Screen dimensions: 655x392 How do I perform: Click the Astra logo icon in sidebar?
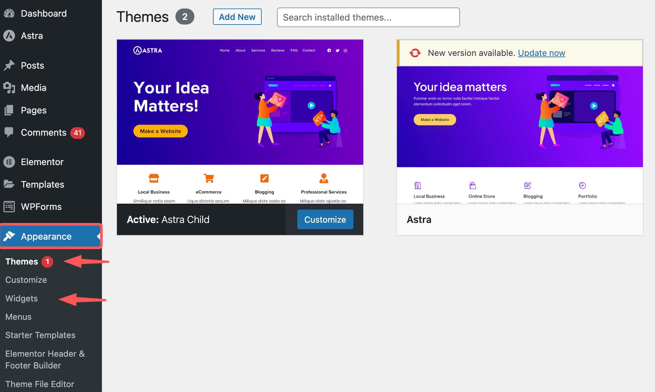pyautogui.click(x=9, y=36)
